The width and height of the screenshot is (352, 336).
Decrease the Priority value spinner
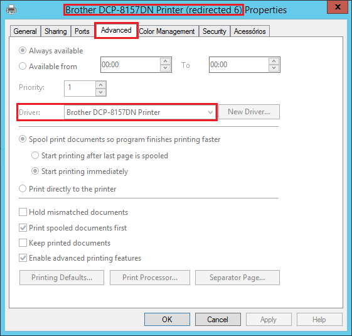point(101,92)
